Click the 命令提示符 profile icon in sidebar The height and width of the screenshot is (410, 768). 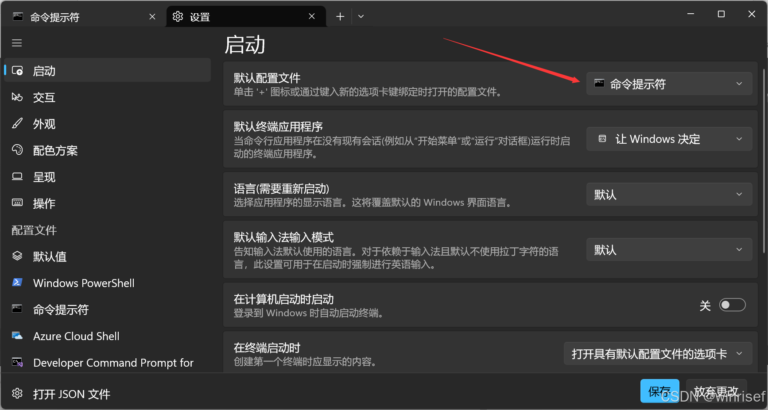pos(17,309)
